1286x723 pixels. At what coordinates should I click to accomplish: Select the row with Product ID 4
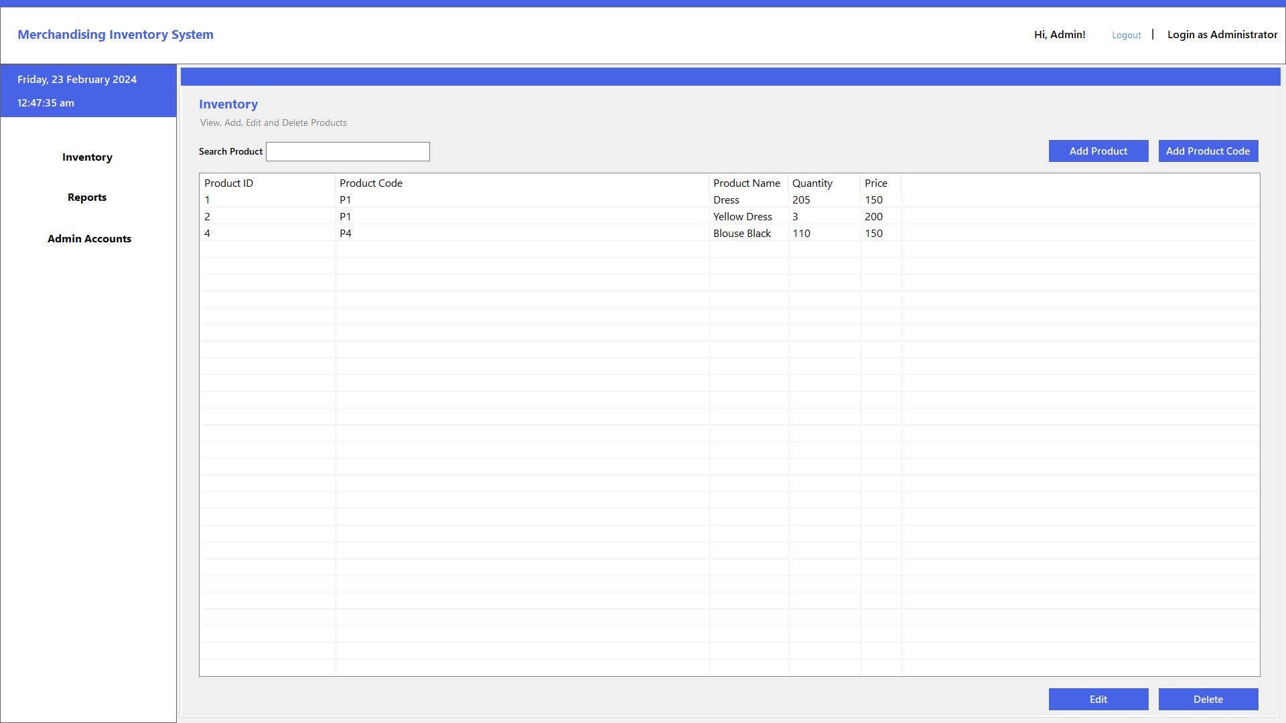click(729, 233)
